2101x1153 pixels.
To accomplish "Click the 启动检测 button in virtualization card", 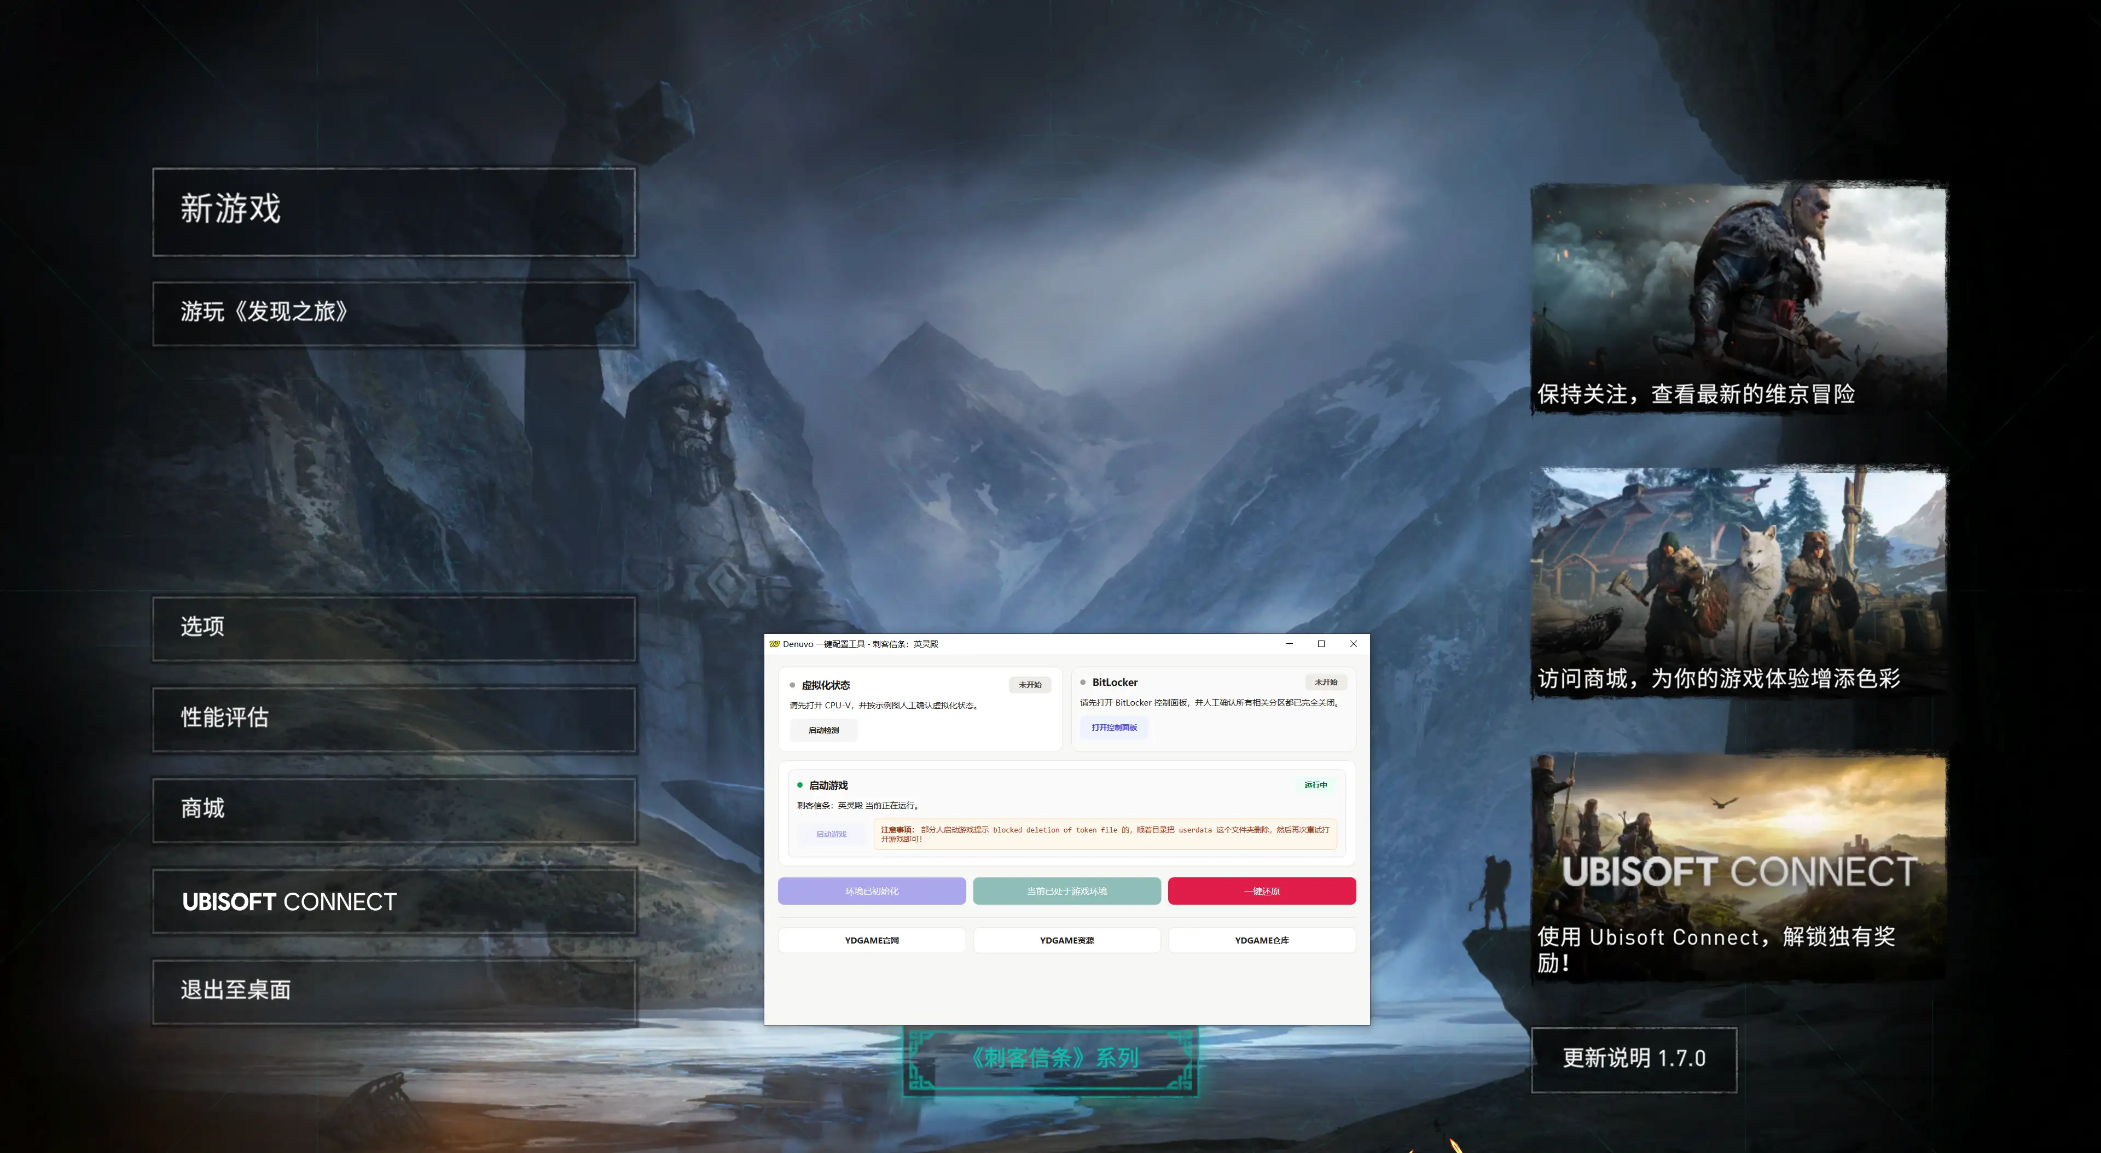I will [x=824, y=731].
